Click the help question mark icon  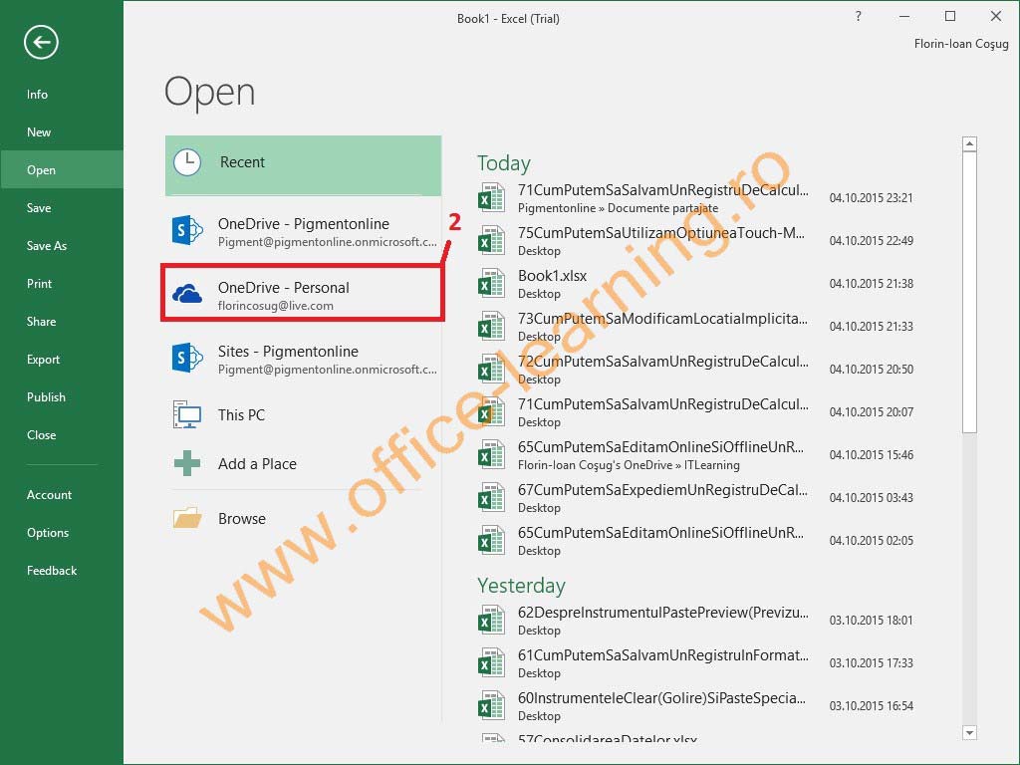[x=859, y=16]
